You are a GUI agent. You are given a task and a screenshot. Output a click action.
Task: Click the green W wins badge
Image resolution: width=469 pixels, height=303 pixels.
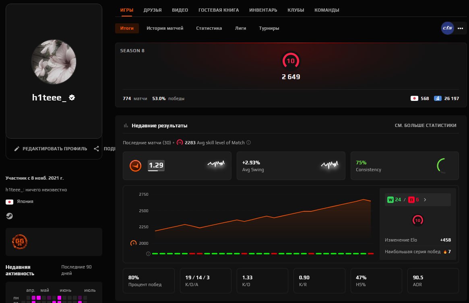pos(390,200)
